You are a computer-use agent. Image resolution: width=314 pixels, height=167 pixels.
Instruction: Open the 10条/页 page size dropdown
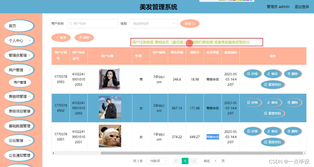[x=157, y=161]
